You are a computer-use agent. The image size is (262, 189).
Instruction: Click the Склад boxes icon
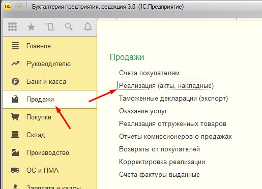(15, 135)
